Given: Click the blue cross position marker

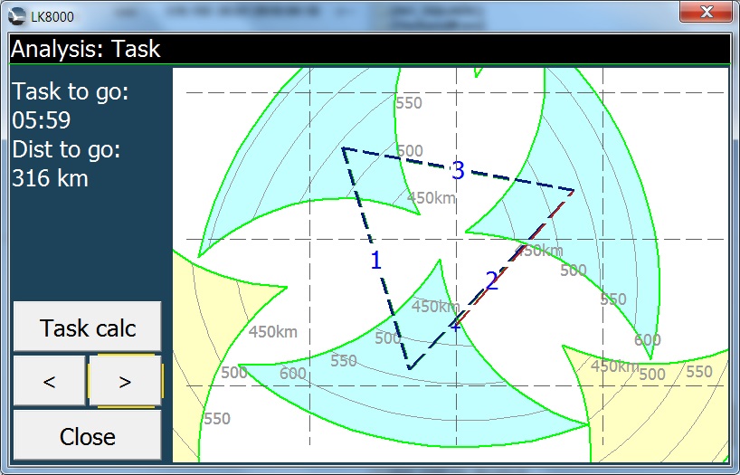Looking at the screenshot, I should pyautogui.click(x=454, y=325).
